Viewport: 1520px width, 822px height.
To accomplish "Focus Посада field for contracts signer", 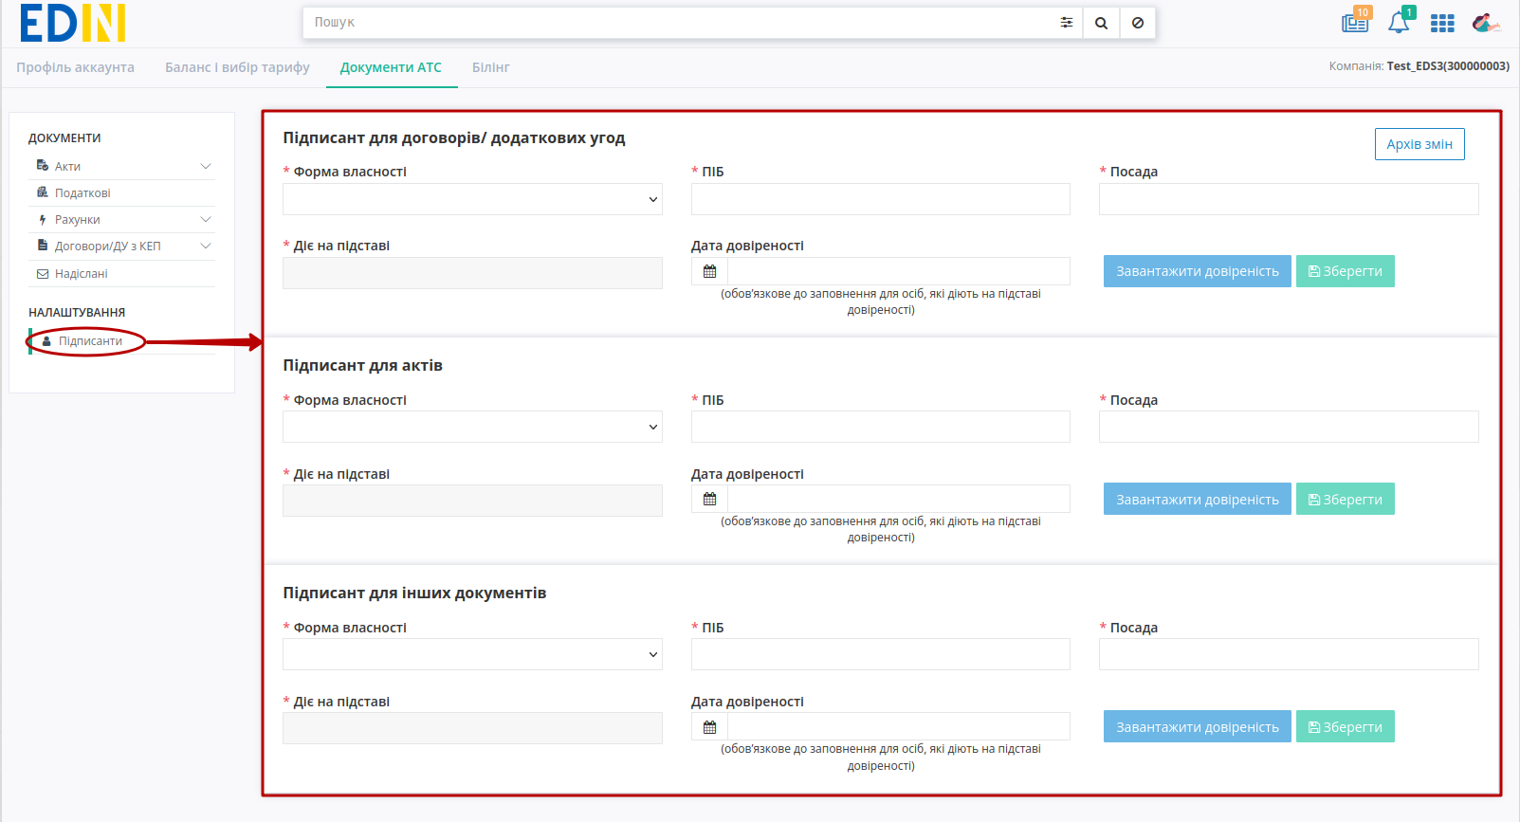I will [x=1289, y=199].
